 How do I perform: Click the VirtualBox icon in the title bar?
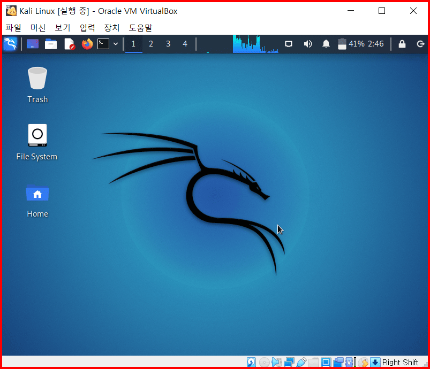[11, 11]
